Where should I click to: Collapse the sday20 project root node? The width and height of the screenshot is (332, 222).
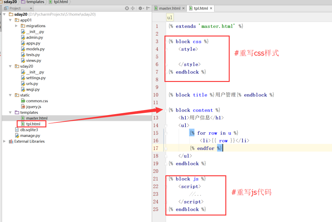point(4,14)
